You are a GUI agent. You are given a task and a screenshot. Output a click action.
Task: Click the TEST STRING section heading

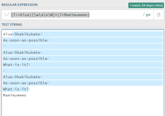[12, 24]
